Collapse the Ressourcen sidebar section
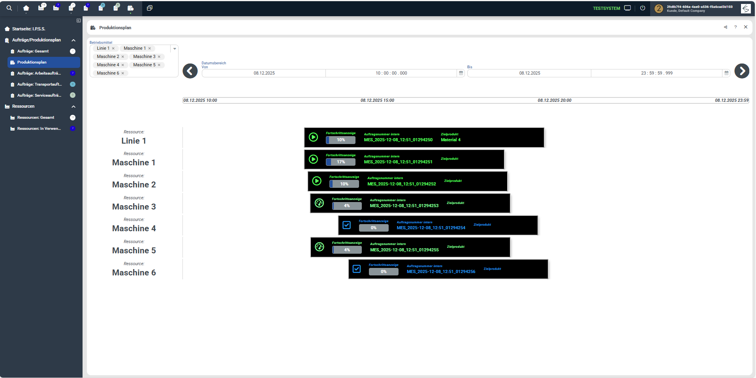 (73, 107)
